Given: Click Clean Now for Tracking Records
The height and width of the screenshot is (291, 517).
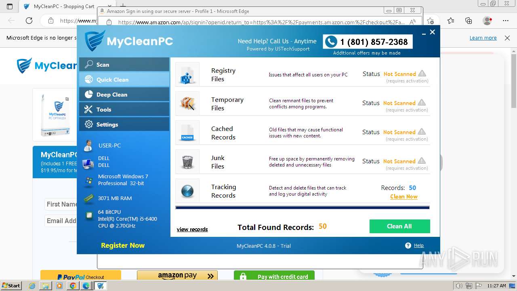Looking at the screenshot, I should pos(404,196).
